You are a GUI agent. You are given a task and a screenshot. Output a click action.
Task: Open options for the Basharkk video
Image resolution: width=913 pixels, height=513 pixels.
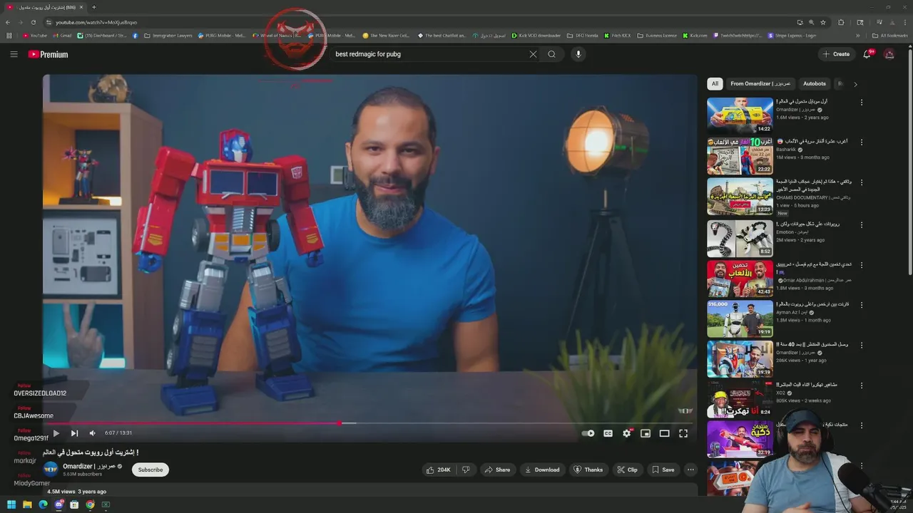click(x=862, y=142)
